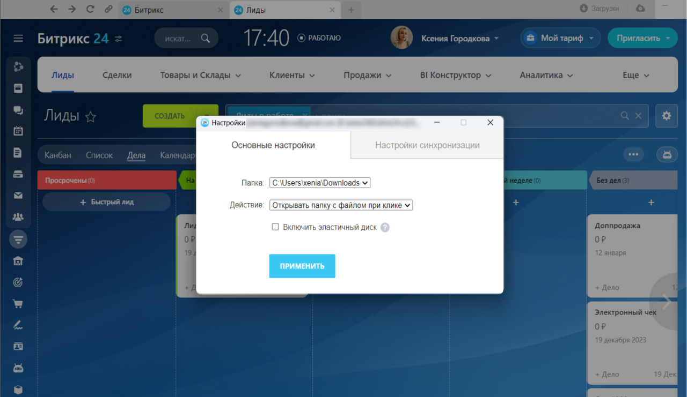Open the Папка folder dropdown
687x397 pixels.
[x=320, y=183]
